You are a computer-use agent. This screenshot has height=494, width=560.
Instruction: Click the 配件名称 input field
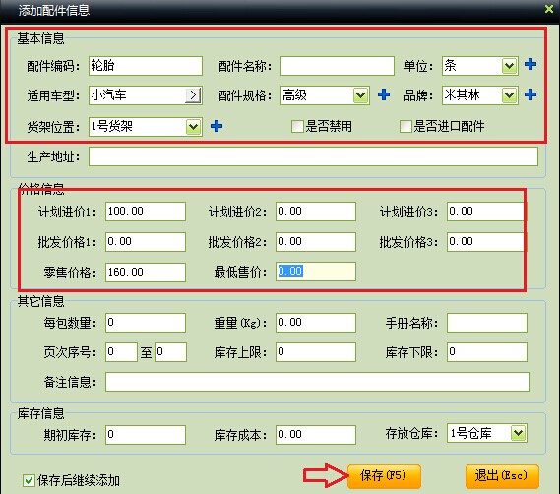pyautogui.click(x=338, y=66)
